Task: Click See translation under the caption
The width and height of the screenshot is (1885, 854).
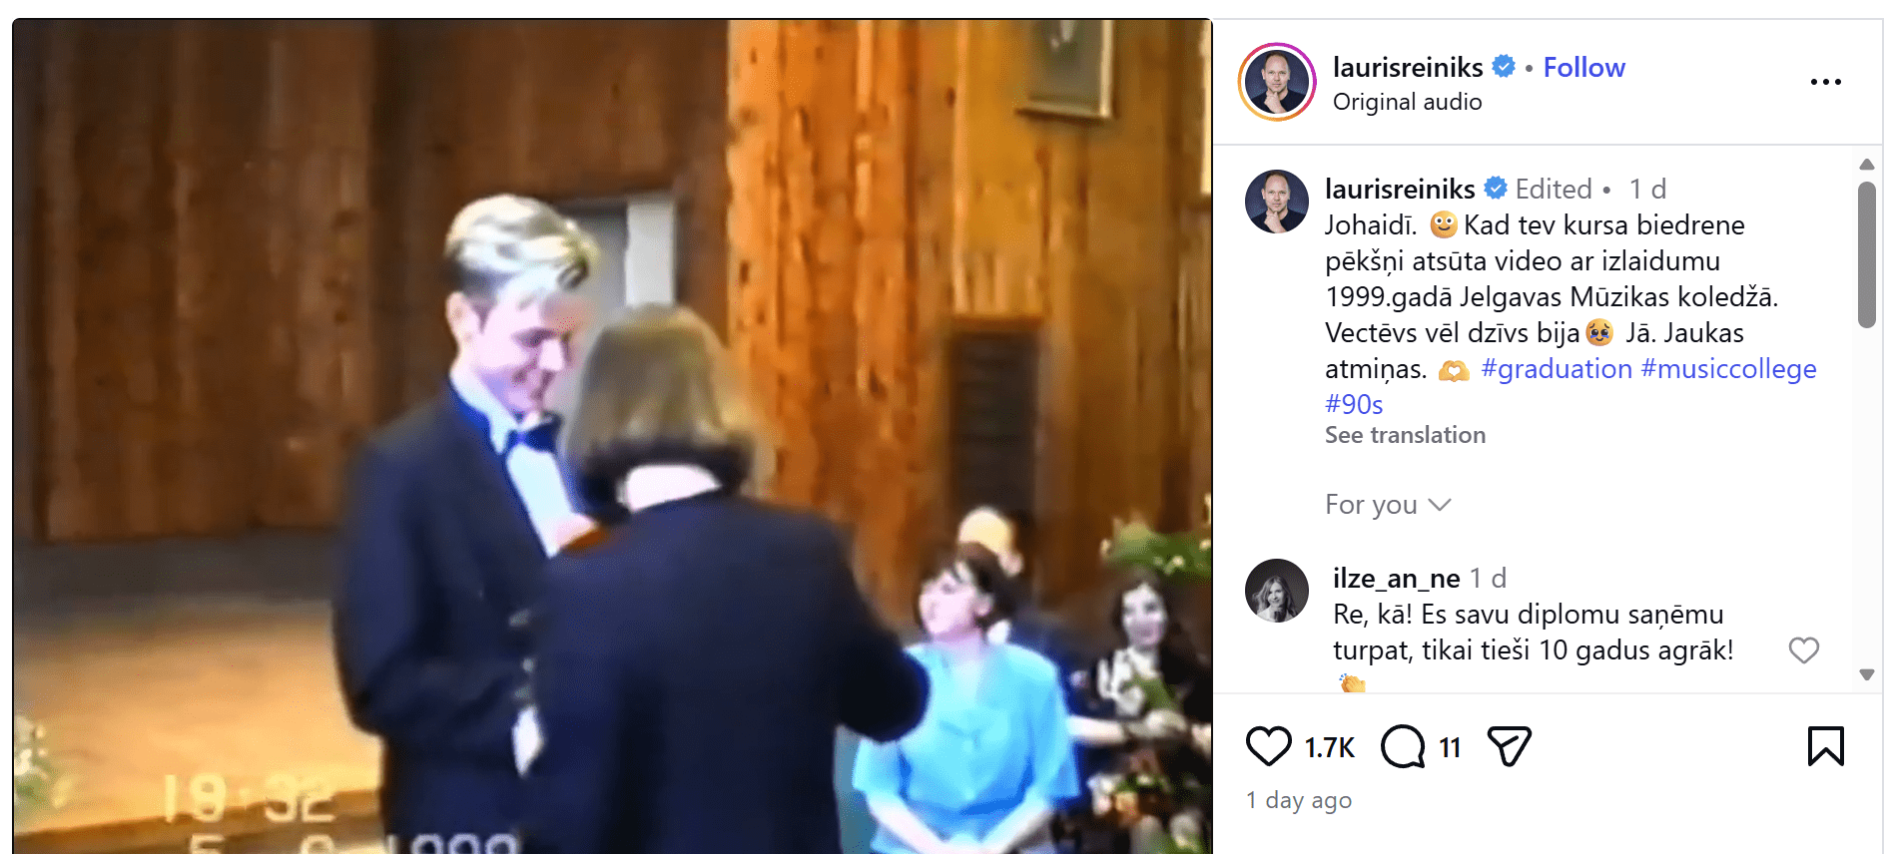Action: [1405, 435]
